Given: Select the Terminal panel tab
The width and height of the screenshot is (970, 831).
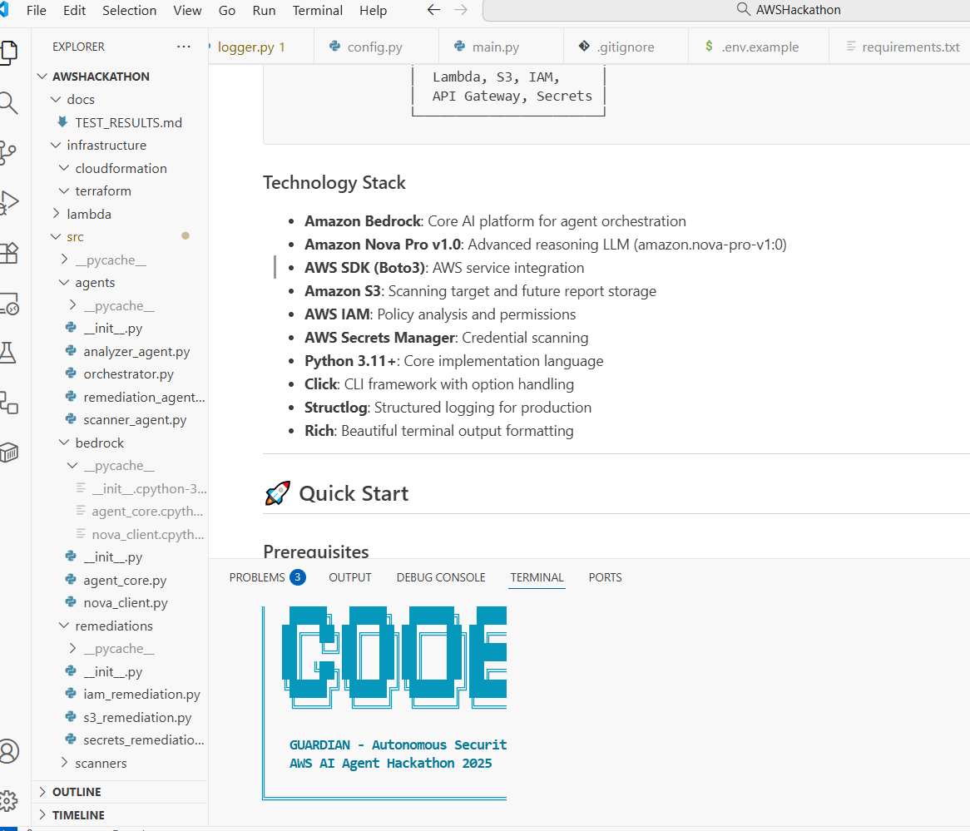Looking at the screenshot, I should [x=537, y=577].
